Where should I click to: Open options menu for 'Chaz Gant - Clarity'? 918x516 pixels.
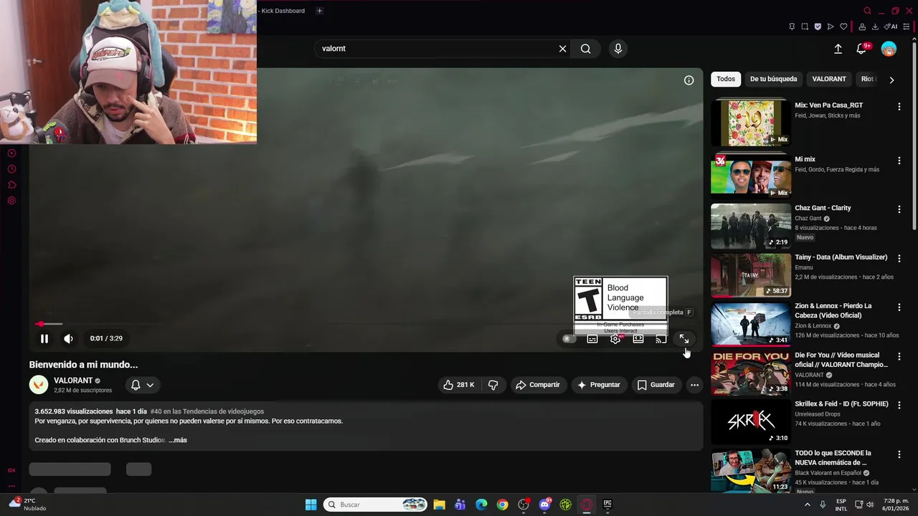click(899, 209)
